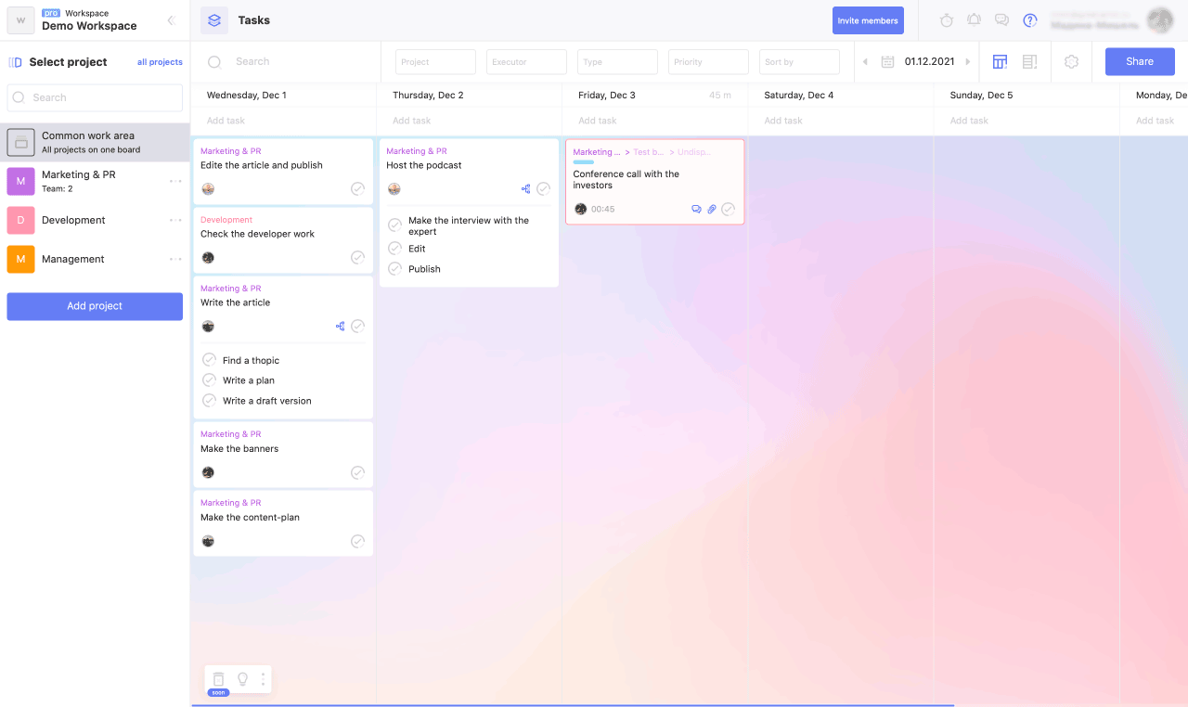The width and height of the screenshot is (1188, 707).
Task: Expand the Sort by dropdown
Action: (799, 62)
